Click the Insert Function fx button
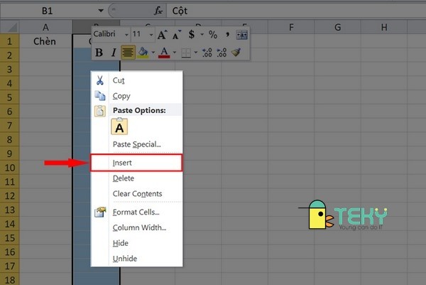This screenshot has height=285, width=426. click(158, 11)
